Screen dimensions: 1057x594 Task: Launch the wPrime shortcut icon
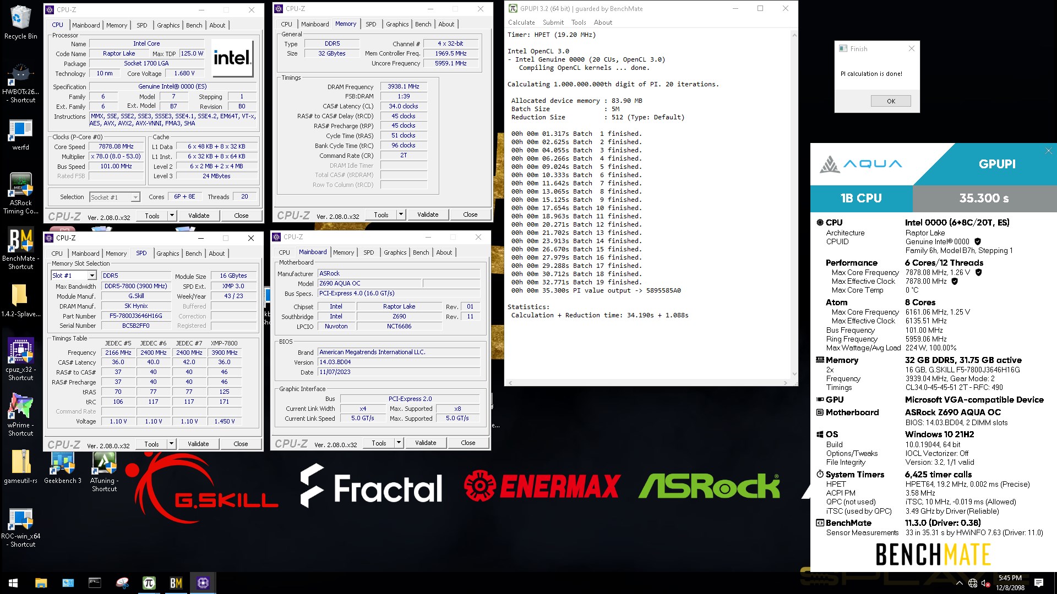20,415
